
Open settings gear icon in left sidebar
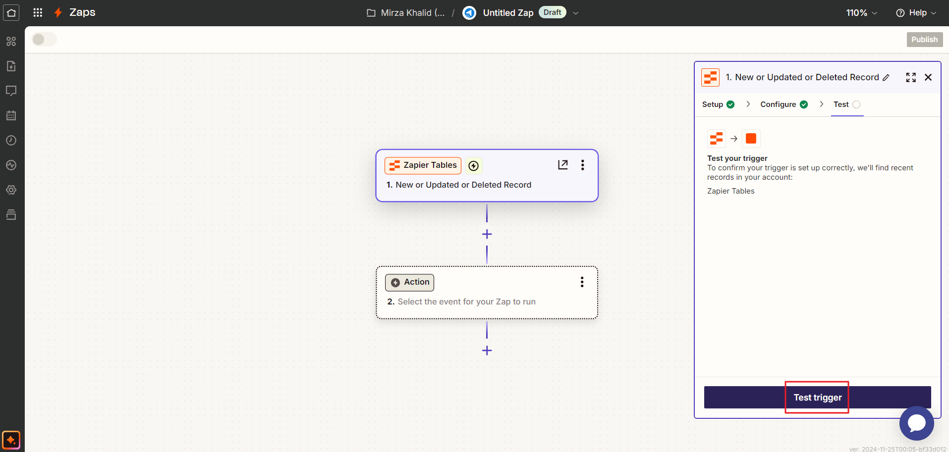(11, 190)
